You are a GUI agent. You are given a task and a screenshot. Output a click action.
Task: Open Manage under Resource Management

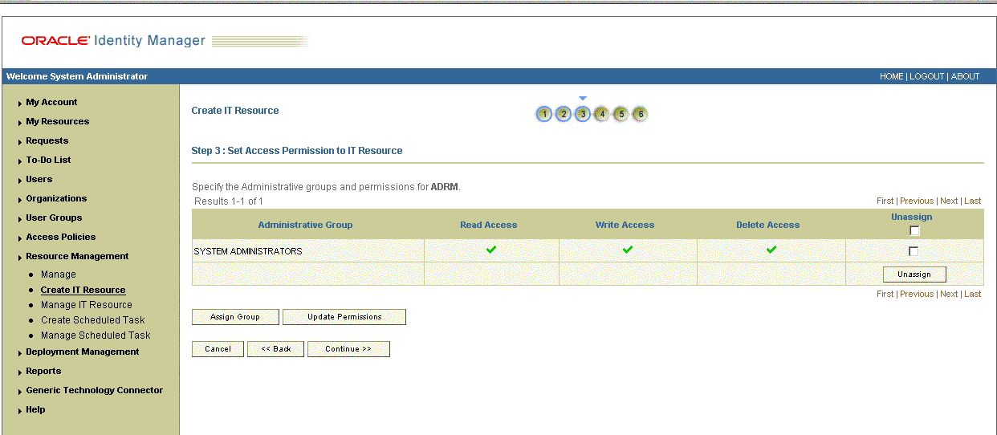point(59,274)
